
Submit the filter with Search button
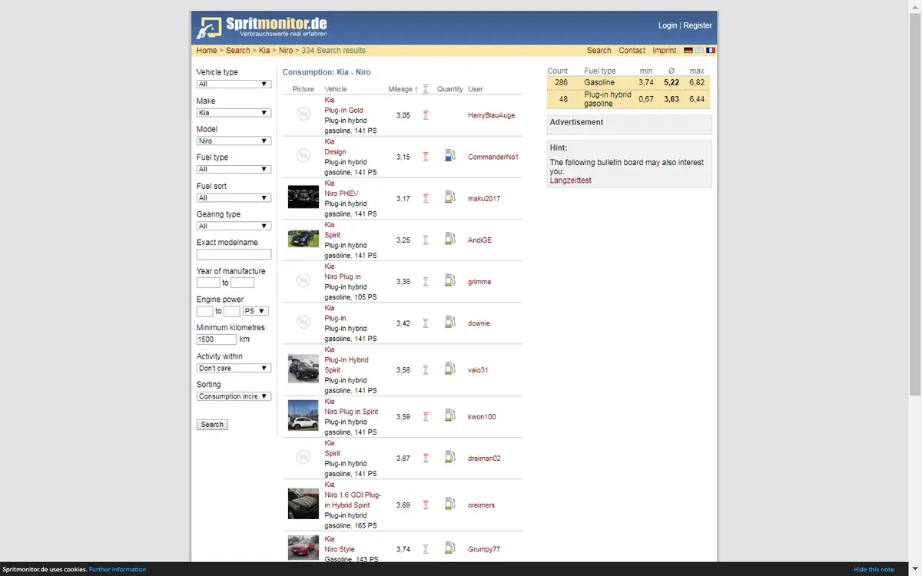pos(212,424)
